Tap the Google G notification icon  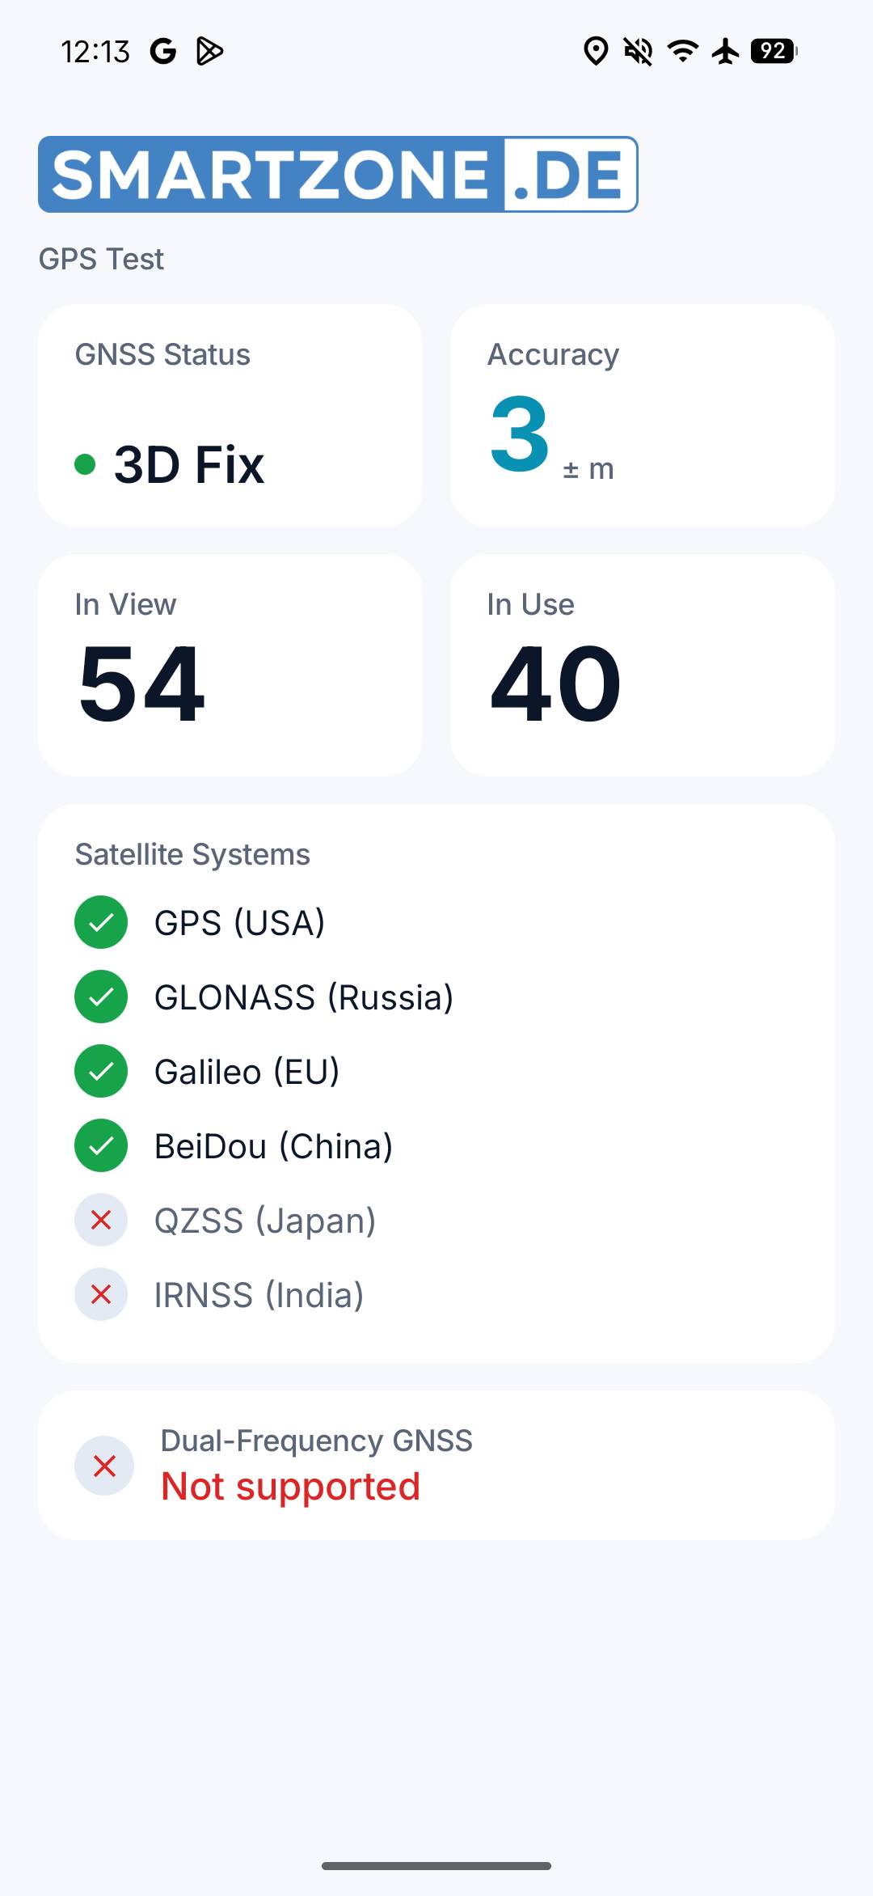point(163,52)
